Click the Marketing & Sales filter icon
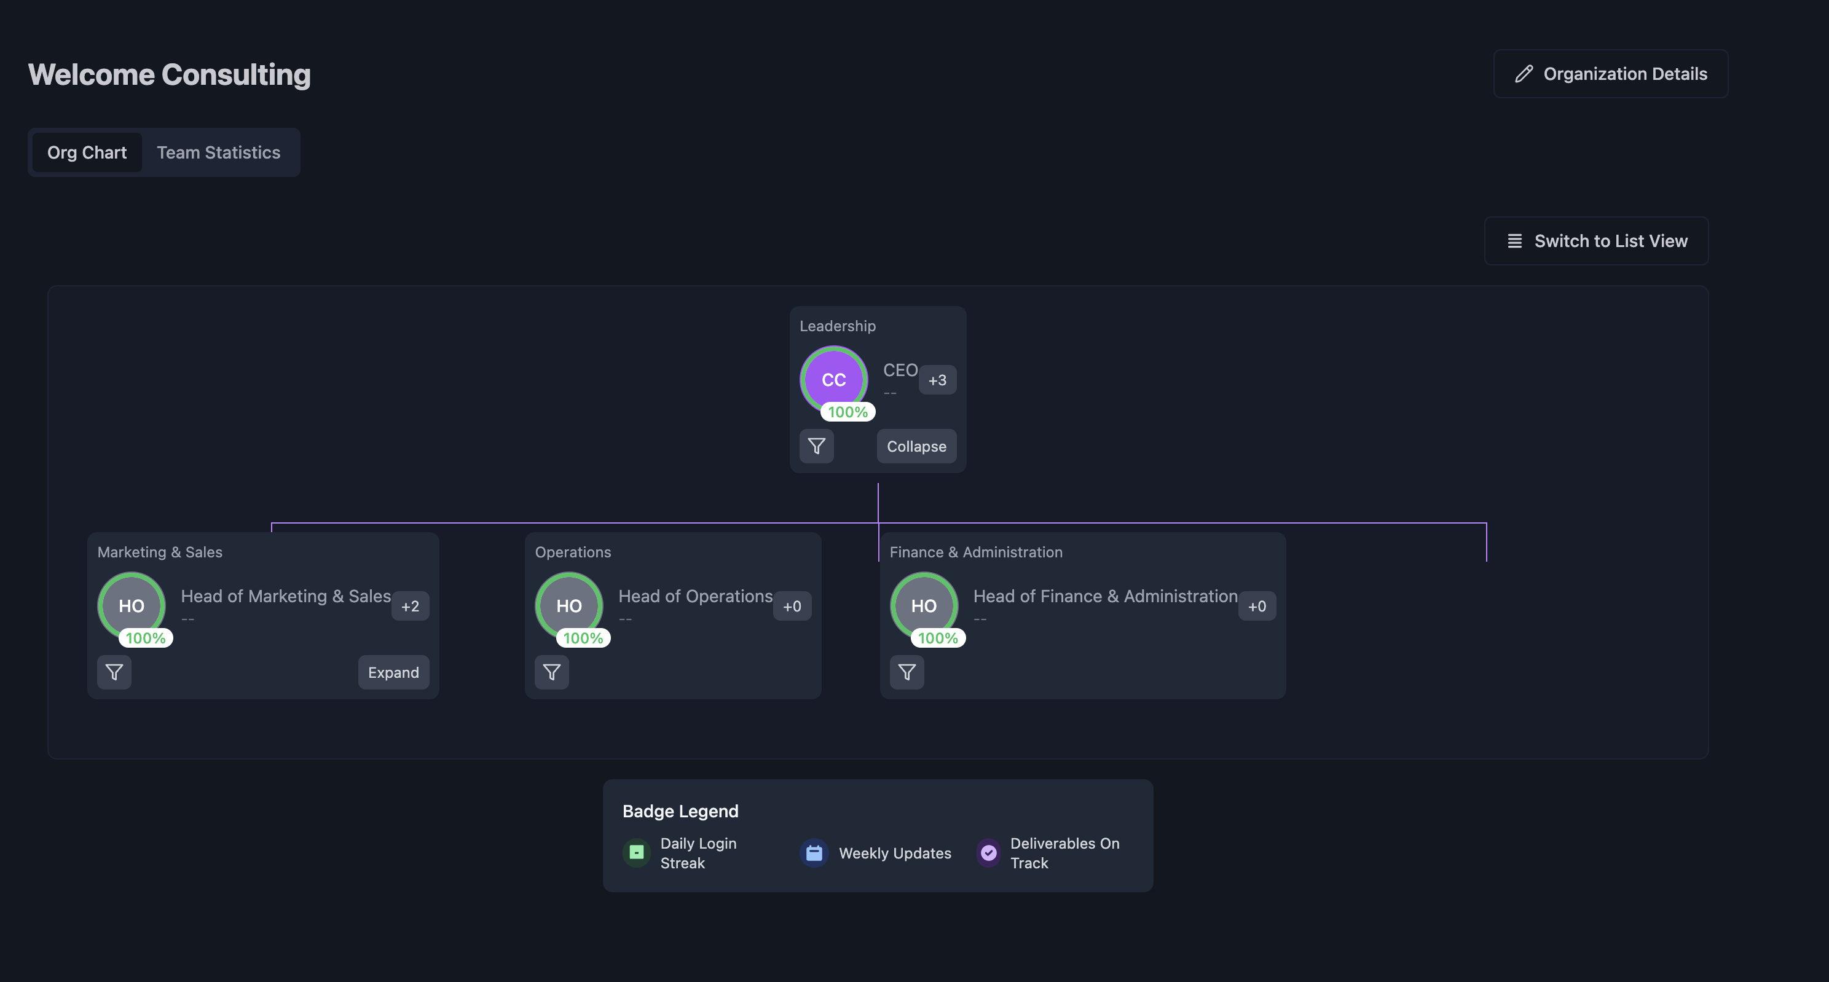The image size is (1829, 982). (114, 672)
